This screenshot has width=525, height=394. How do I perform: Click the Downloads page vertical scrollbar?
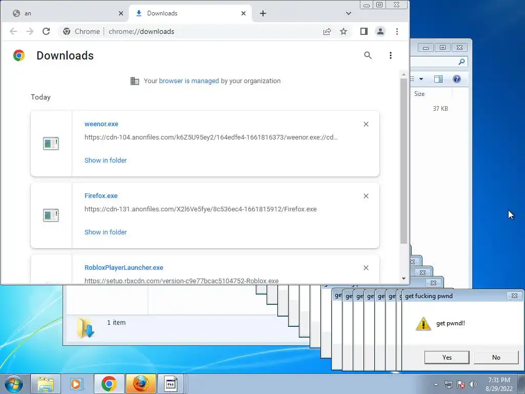click(x=403, y=161)
